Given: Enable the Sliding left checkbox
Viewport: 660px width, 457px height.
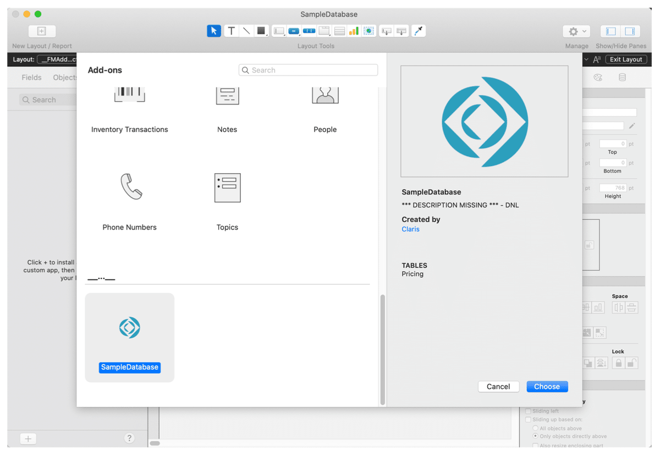Looking at the screenshot, I should [527, 411].
